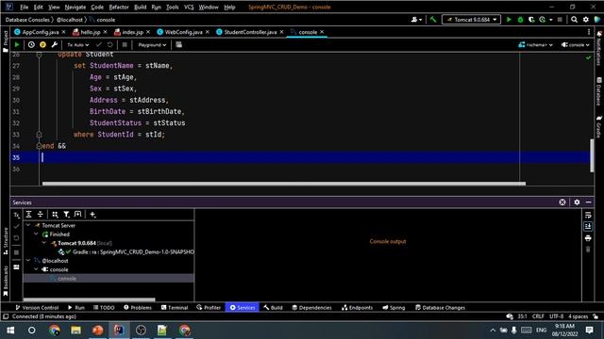Open the Terminal tool window

click(175, 308)
